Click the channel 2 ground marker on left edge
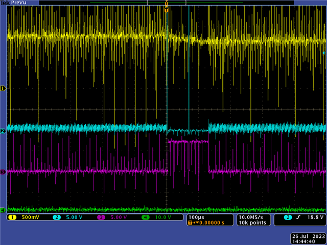The height and width of the screenshot is (245, 327). [3, 131]
